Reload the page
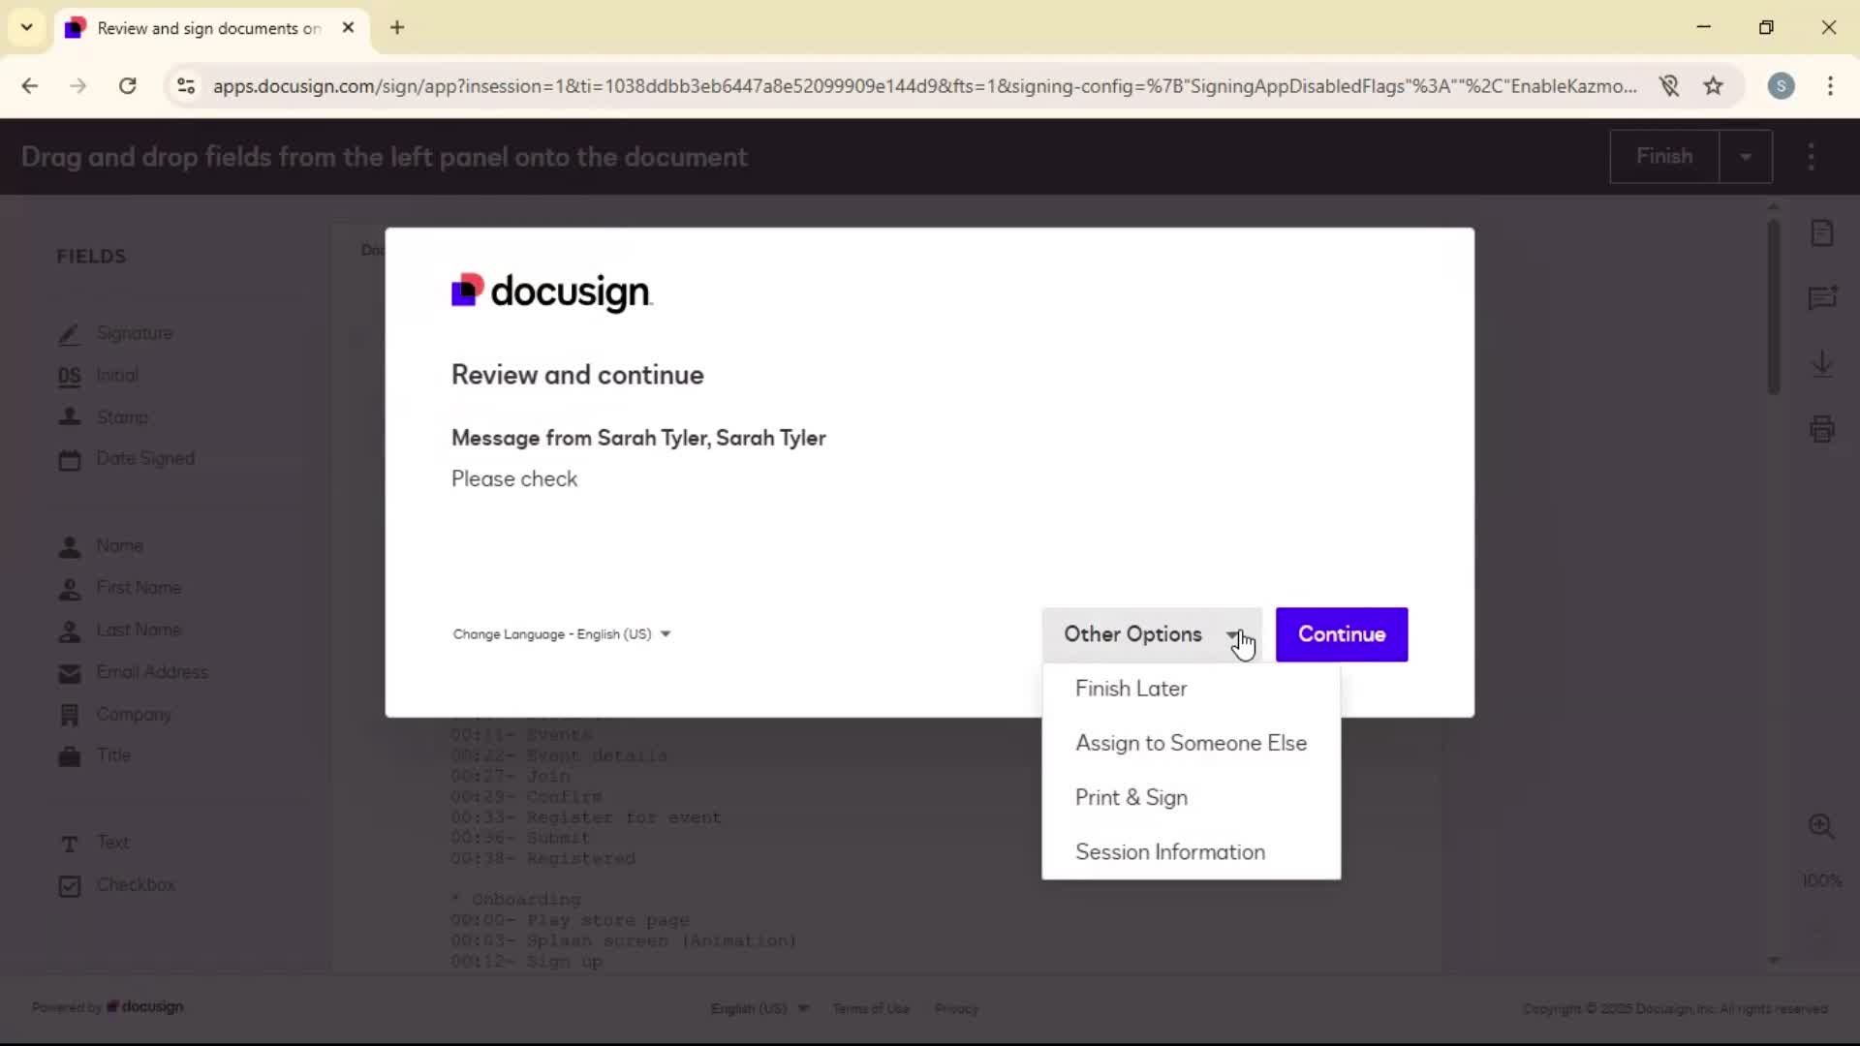Image resolution: width=1860 pixels, height=1046 pixels. [x=127, y=86]
